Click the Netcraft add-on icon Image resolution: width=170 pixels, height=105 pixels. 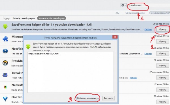click(5, 87)
